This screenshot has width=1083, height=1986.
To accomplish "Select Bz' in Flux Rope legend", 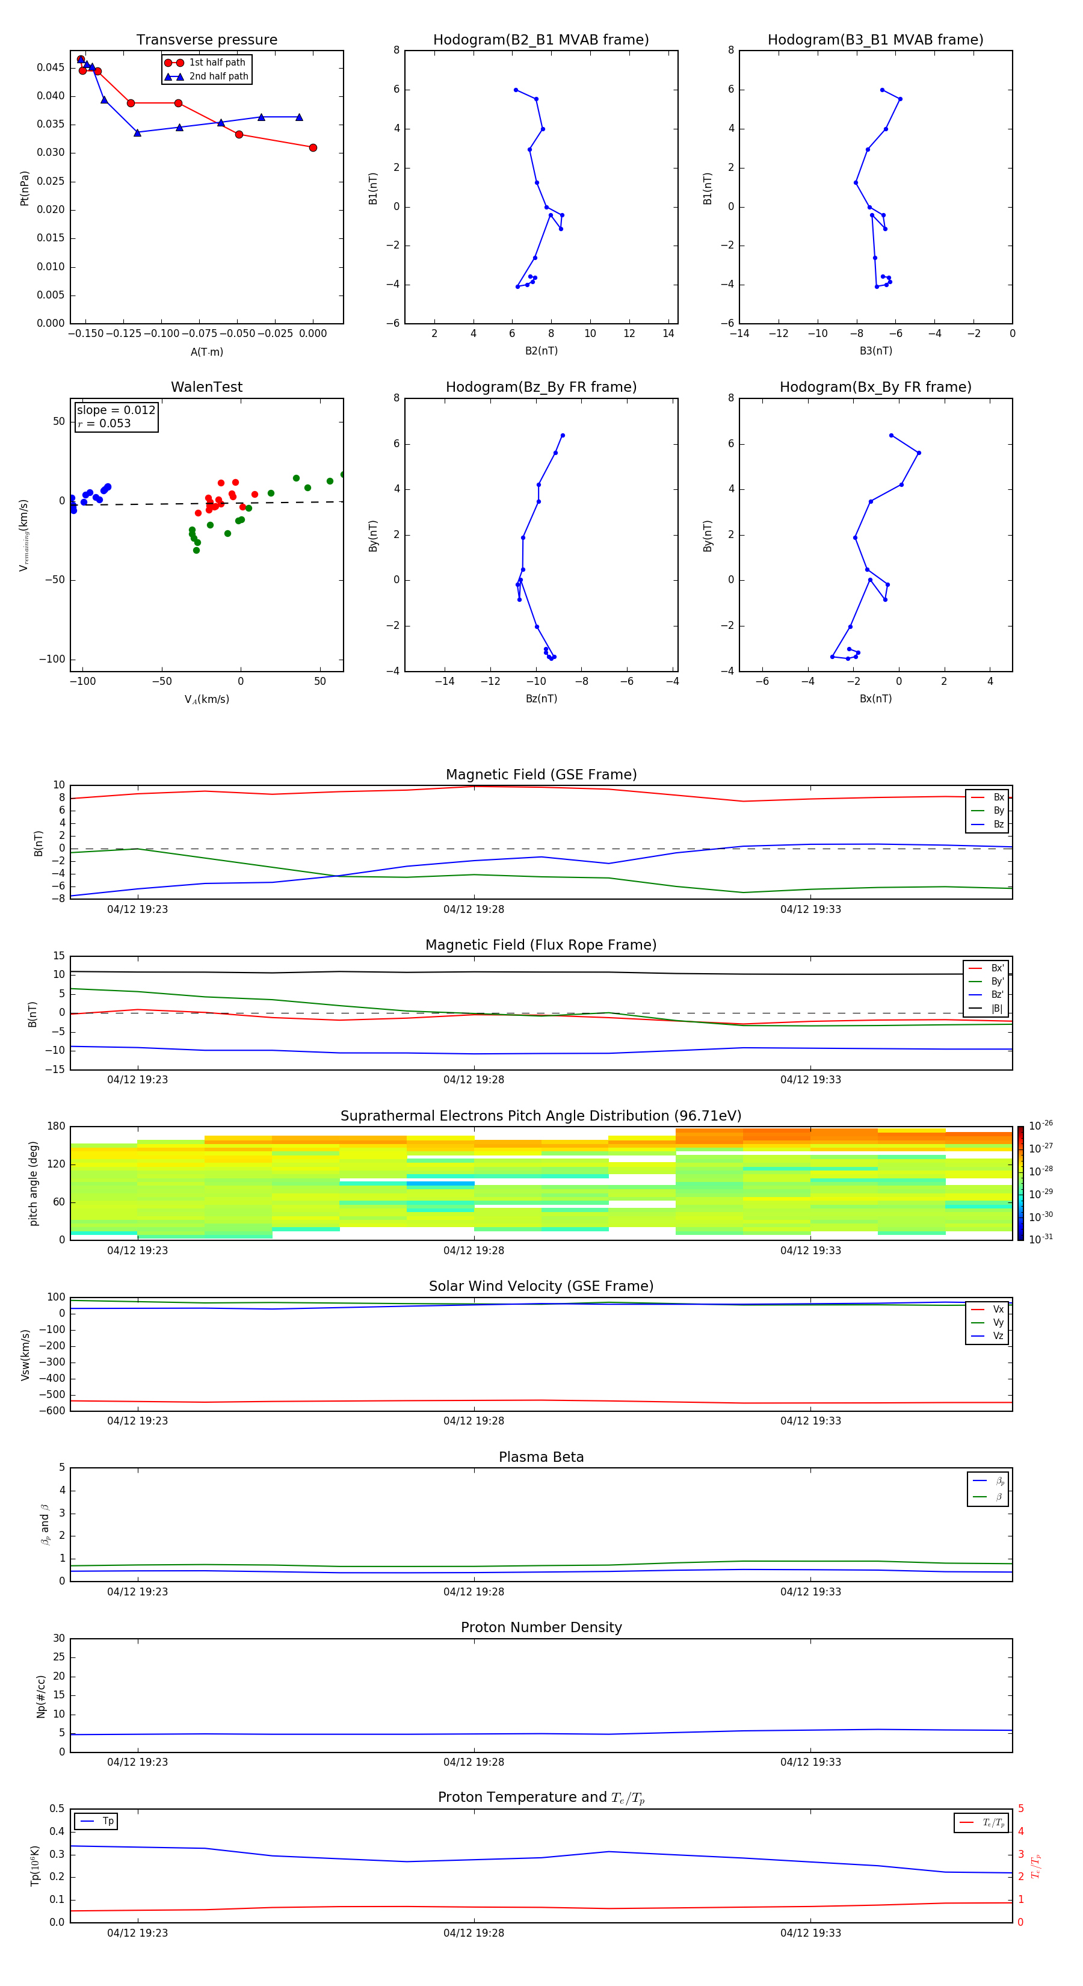I will point(987,995).
